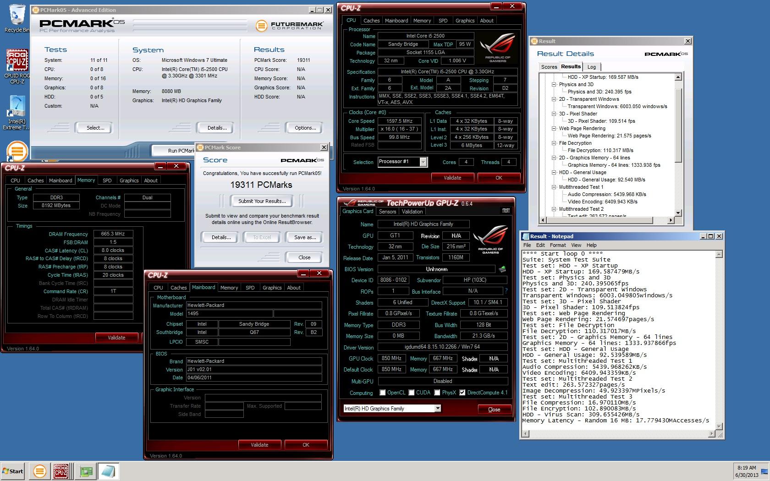Select Video Encoding result row
This screenshot has height=481, width=770.
[x=602, y=202]
